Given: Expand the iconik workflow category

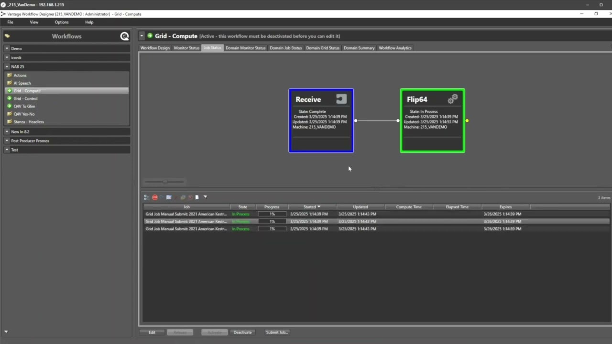Looking at the screenshot, I should (7, 58).
